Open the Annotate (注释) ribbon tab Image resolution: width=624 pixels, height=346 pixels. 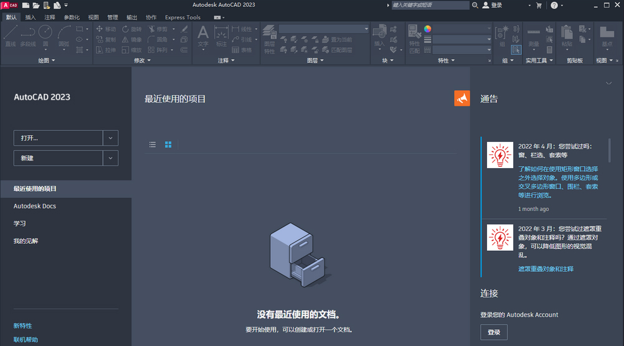(x=50, y=17)
